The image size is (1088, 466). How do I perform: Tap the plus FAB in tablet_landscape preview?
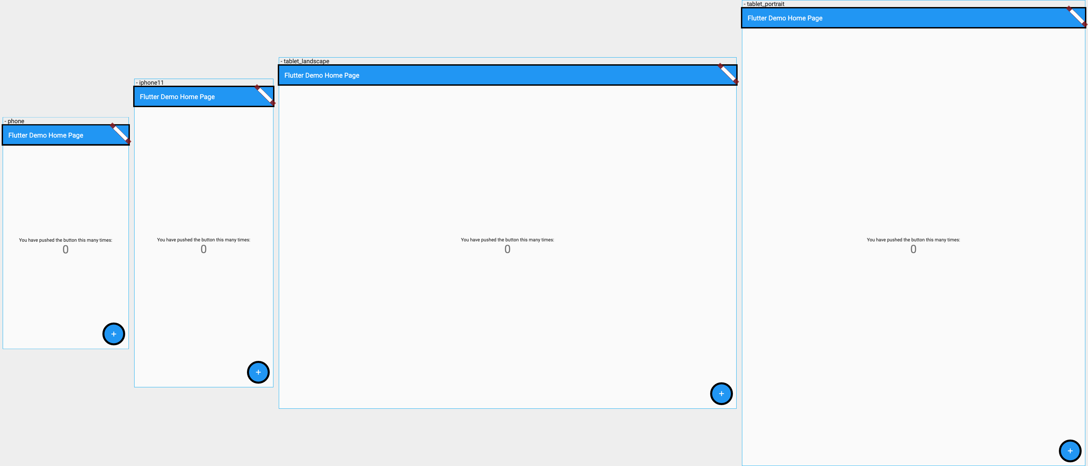[721, 393]
